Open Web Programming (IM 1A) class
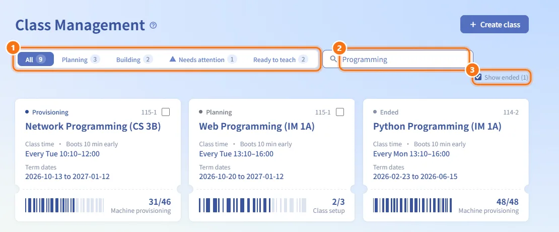 [257, 127]
